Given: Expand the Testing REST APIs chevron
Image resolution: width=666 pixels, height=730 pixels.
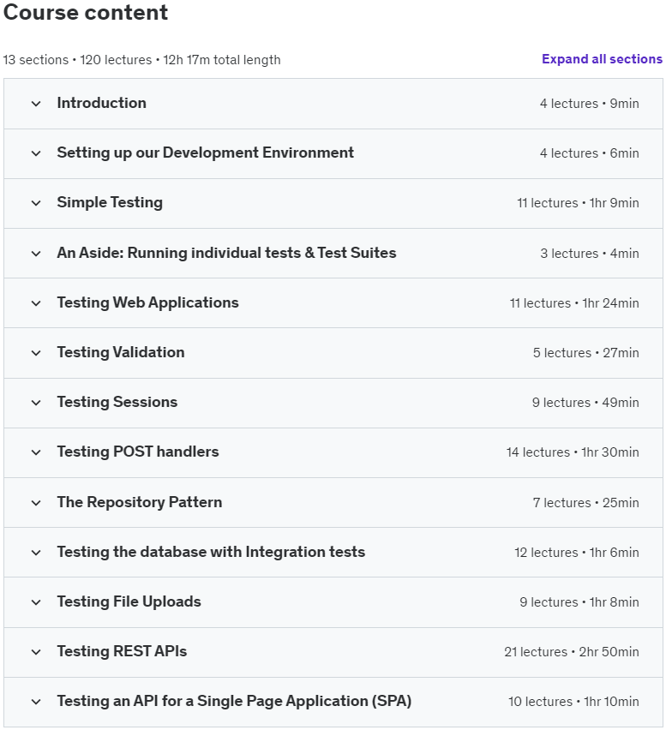Looking at the screenshot, I should 36,652.
